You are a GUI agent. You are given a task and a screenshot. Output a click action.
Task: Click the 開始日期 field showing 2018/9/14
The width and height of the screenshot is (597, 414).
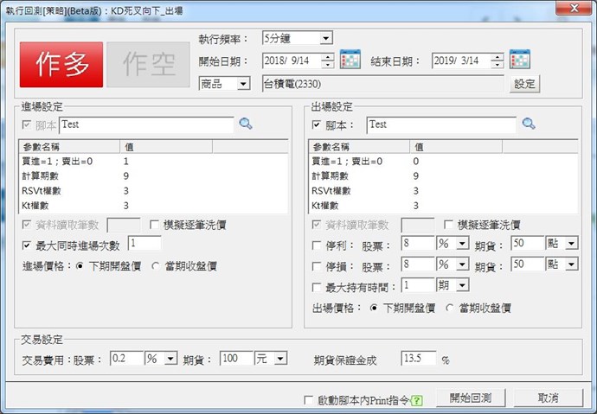[x=292, y=61]
